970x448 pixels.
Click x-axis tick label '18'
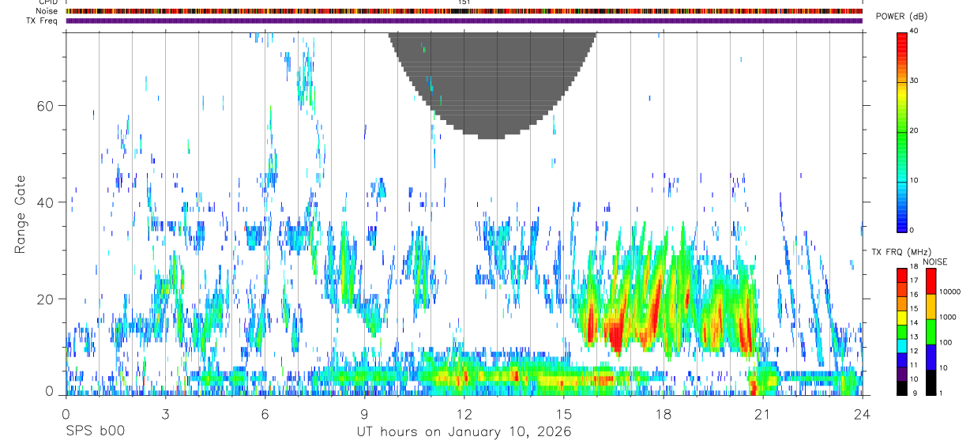664,413
